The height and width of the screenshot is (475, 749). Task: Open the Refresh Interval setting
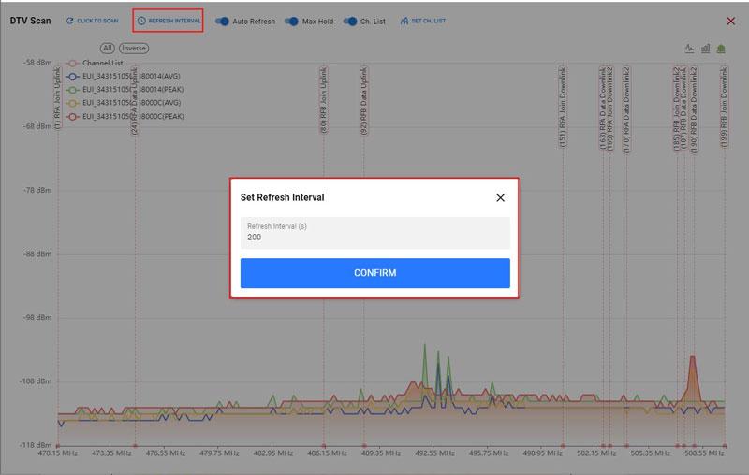tap(169, 21)
